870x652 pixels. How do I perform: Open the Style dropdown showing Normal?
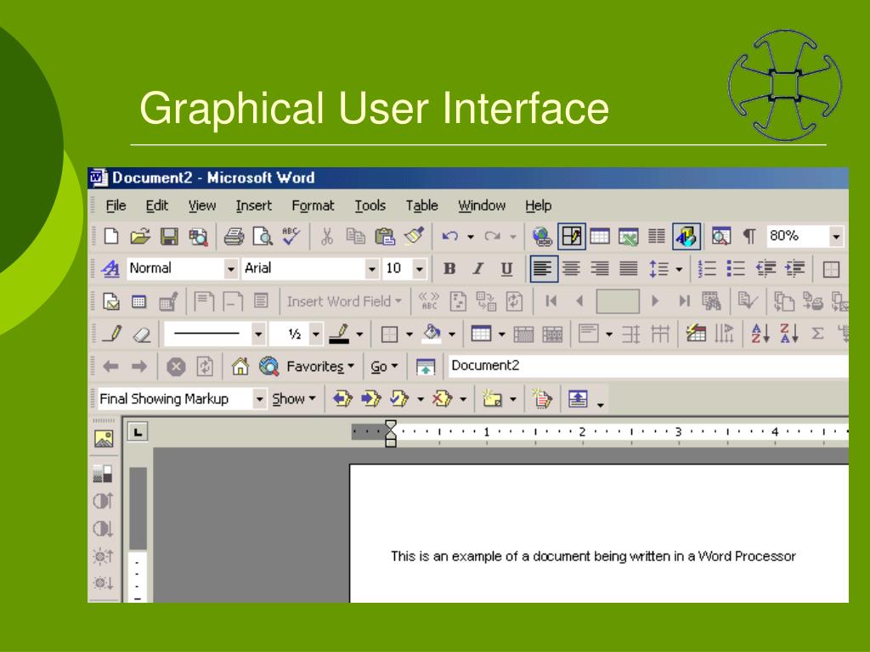[231, 269]
